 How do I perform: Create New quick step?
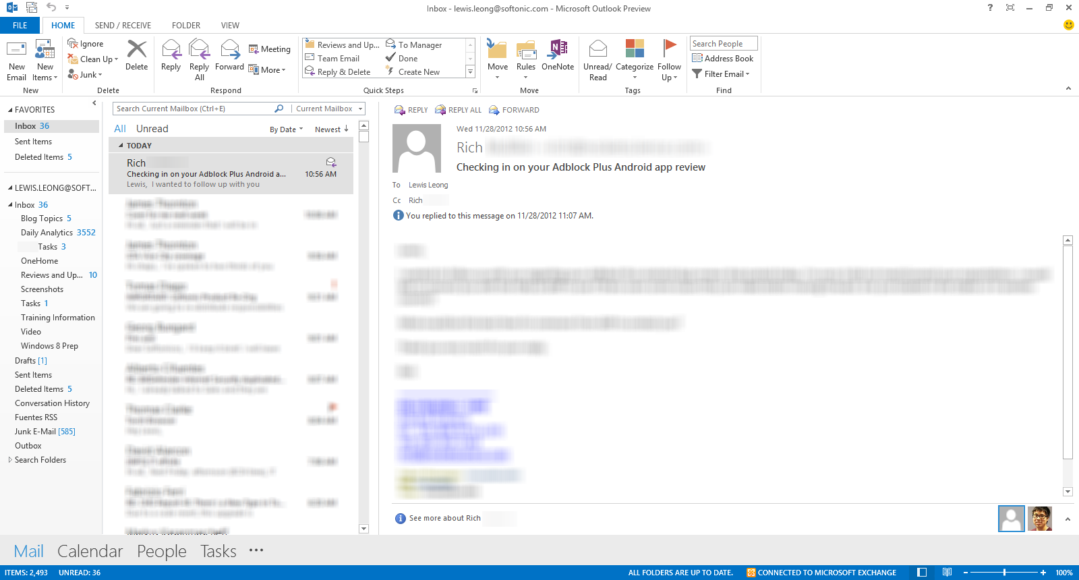pyautogui.click(x=413, y=72)
